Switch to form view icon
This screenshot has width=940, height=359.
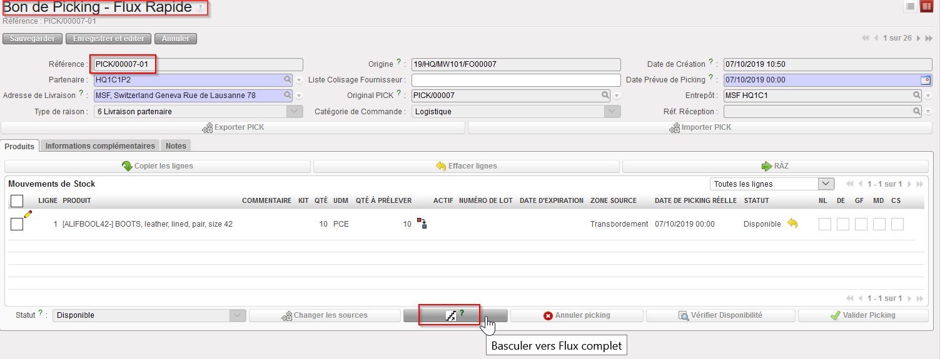click(x=926, y=6)
